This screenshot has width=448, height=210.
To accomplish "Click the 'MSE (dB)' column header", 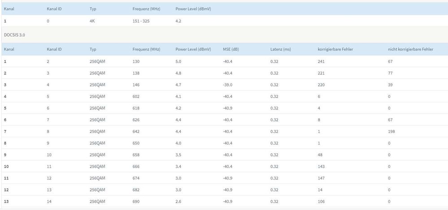I will coord(231,49).
